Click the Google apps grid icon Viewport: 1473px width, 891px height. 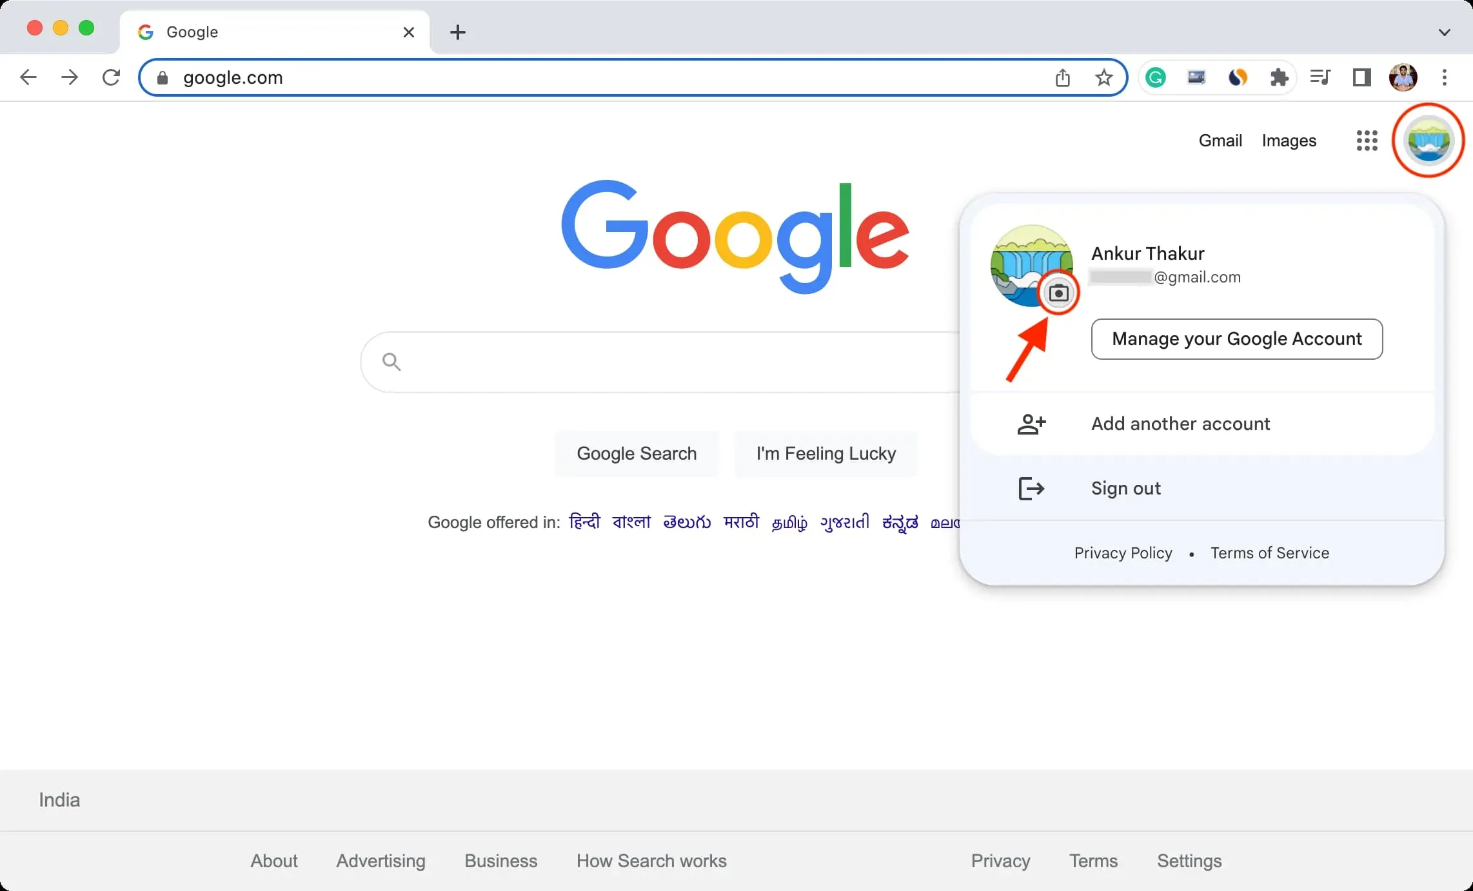click(x=1366, y=139)
